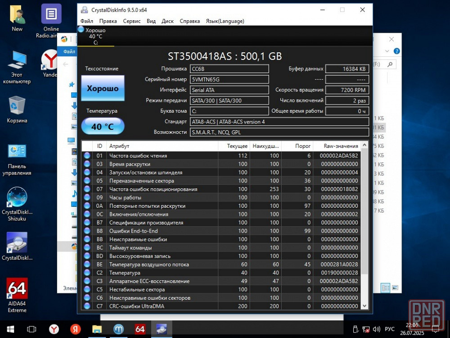Open the Сервис menu
The image size is (450, 338).
(132, 21)
